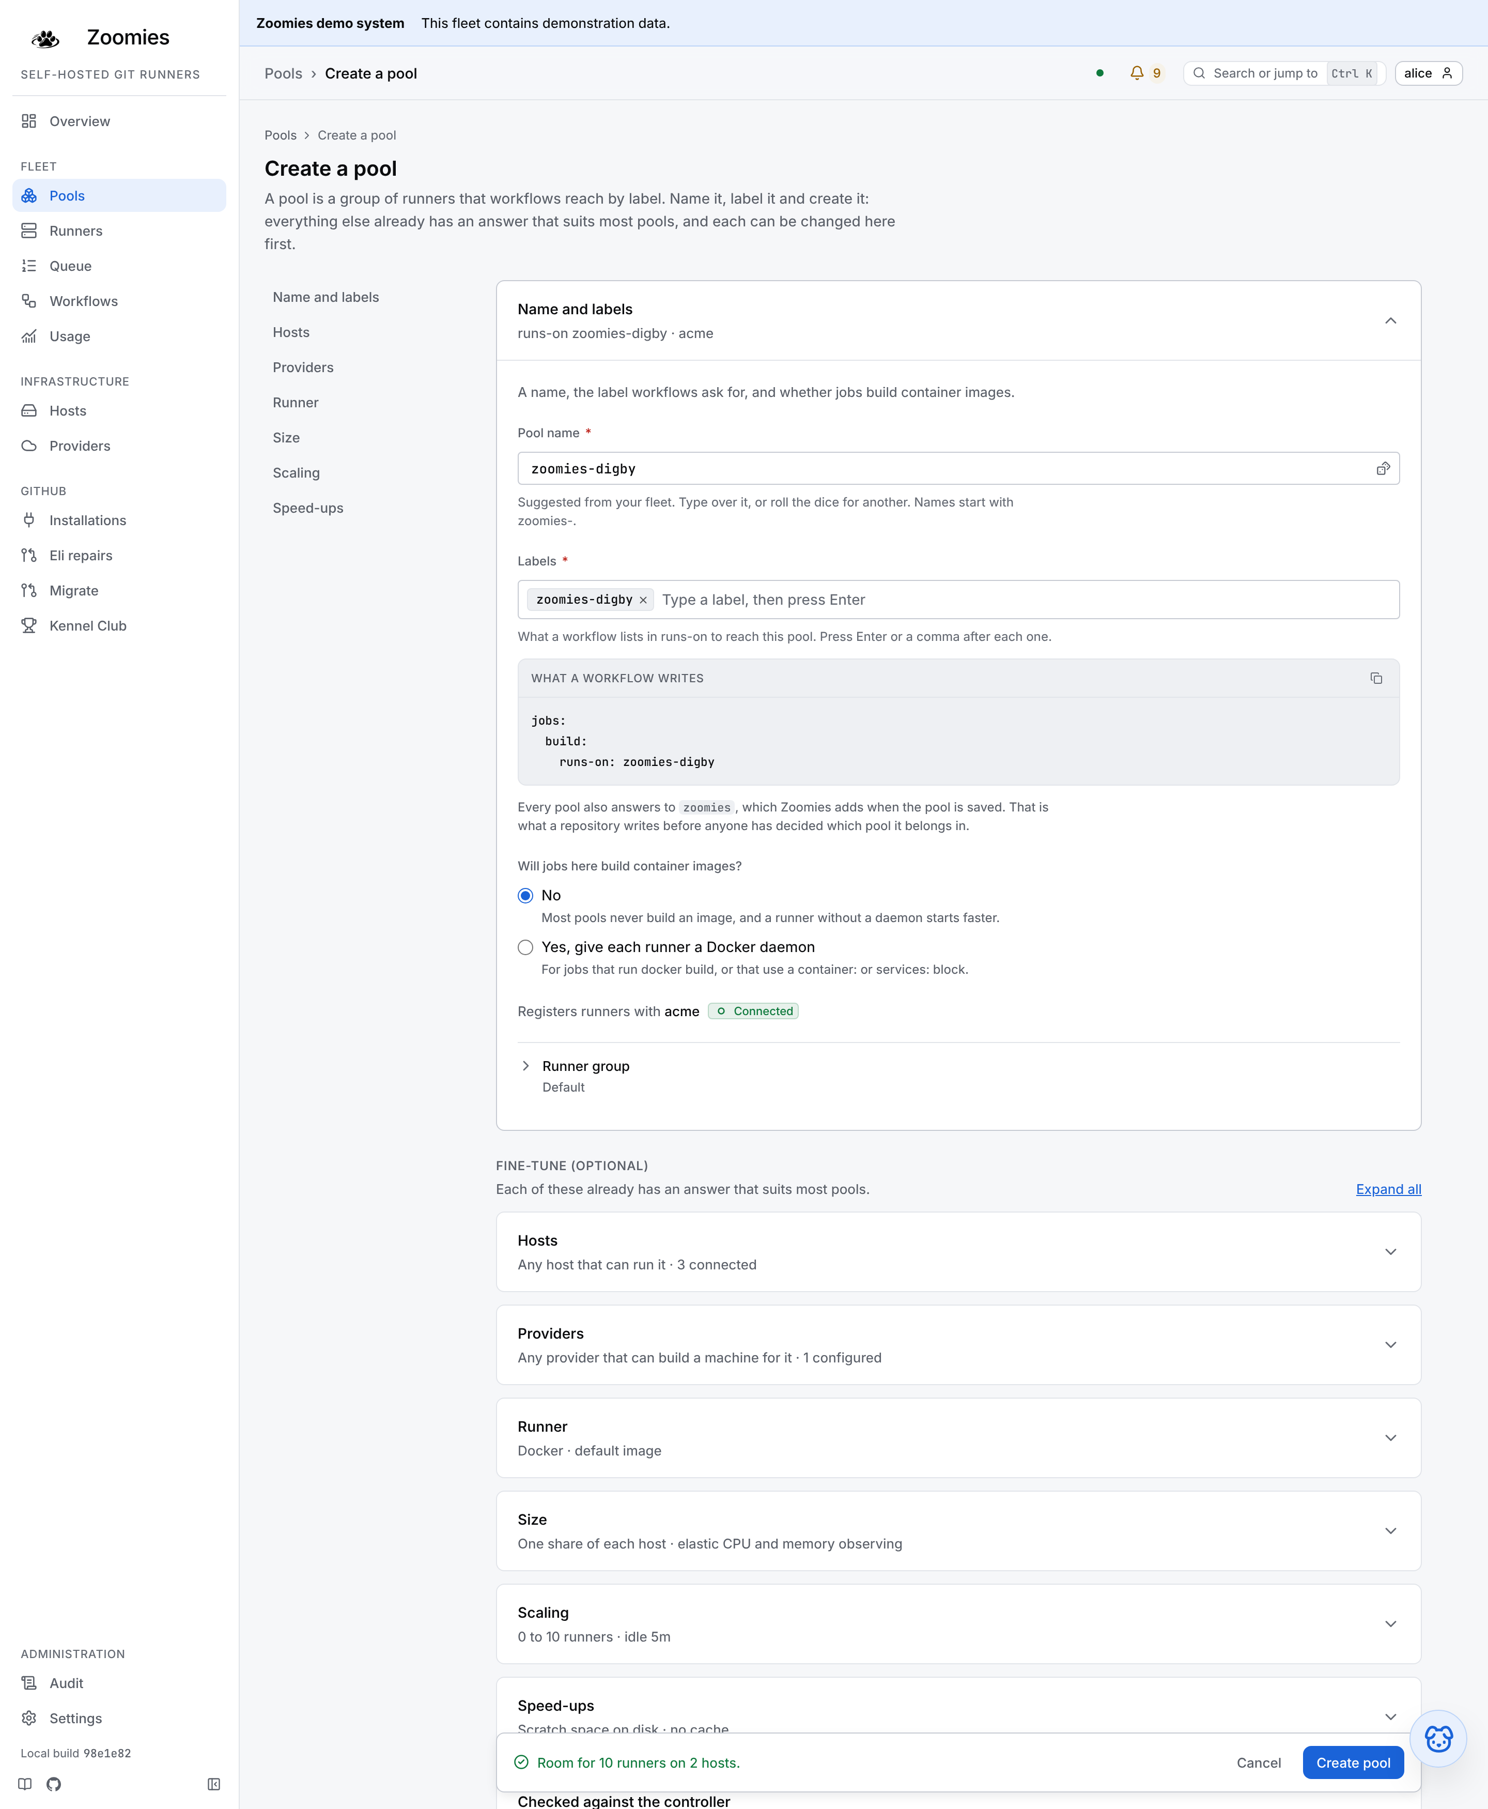Screen dimensions: 1488x1809
Task: Open infrastructure Providers in sidebar
Action: [119, 446]
